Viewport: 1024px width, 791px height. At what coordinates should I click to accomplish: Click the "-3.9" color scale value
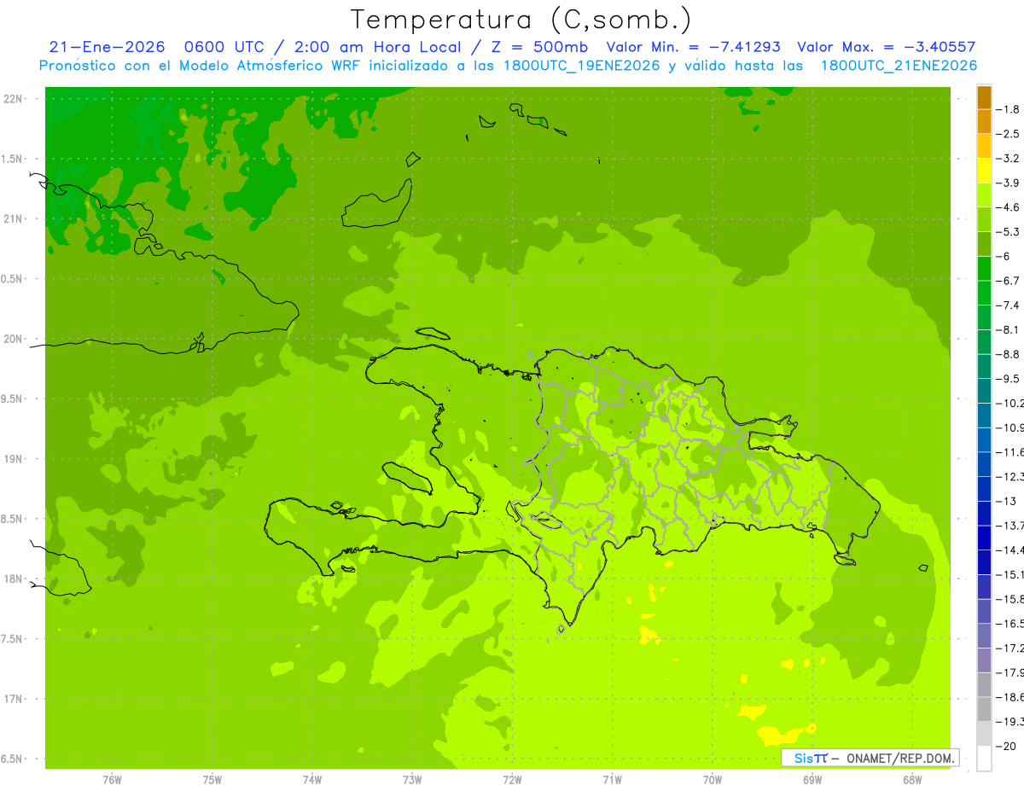1009,183
